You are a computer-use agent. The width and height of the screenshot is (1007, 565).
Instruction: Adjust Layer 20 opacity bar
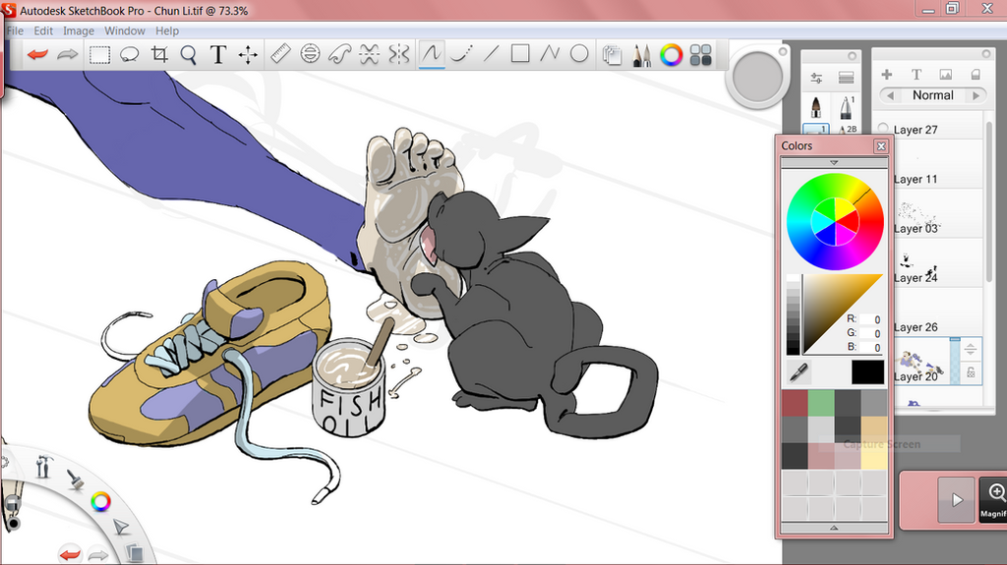pyautogui.click(x=954, y=362)
